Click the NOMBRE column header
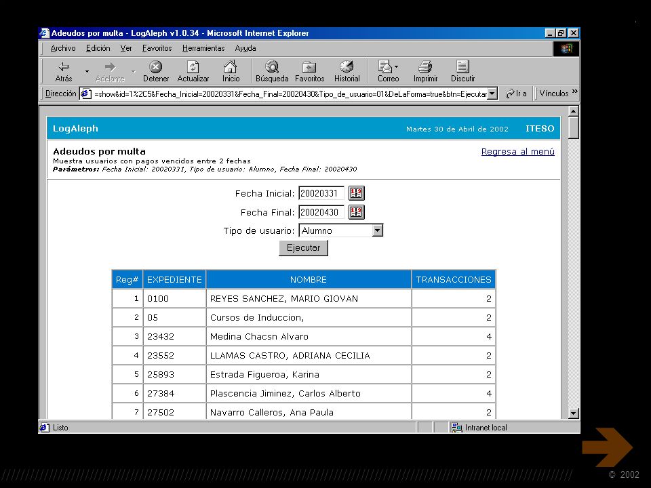Image resolution: width=651 pixels, height=488 pixels. (x=309, y=280)
